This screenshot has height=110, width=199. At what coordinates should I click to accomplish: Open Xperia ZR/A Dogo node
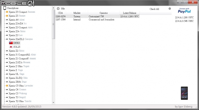coord(18,82)
